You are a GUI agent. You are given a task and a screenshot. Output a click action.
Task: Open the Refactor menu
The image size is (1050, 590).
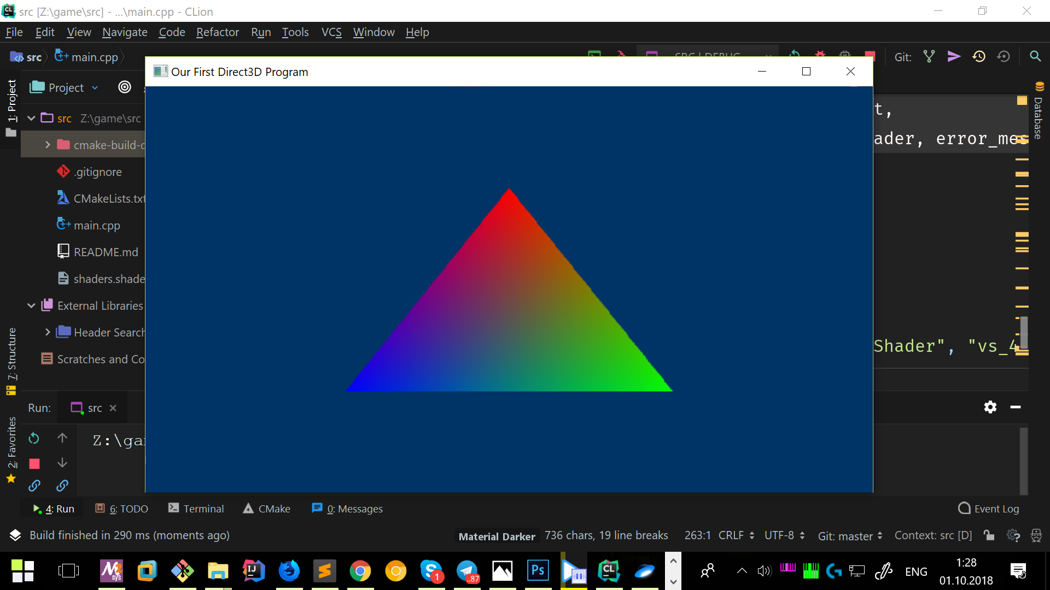pyautogui.click(x=217, y=32)
